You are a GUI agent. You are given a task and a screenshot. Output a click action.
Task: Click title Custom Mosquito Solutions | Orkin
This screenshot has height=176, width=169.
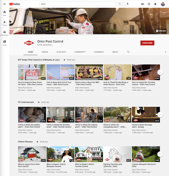144,165
